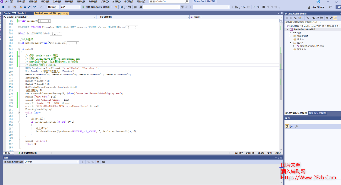341x185 pixels.
Task: Open the Debug configuration dropdown
Action: 53,7
